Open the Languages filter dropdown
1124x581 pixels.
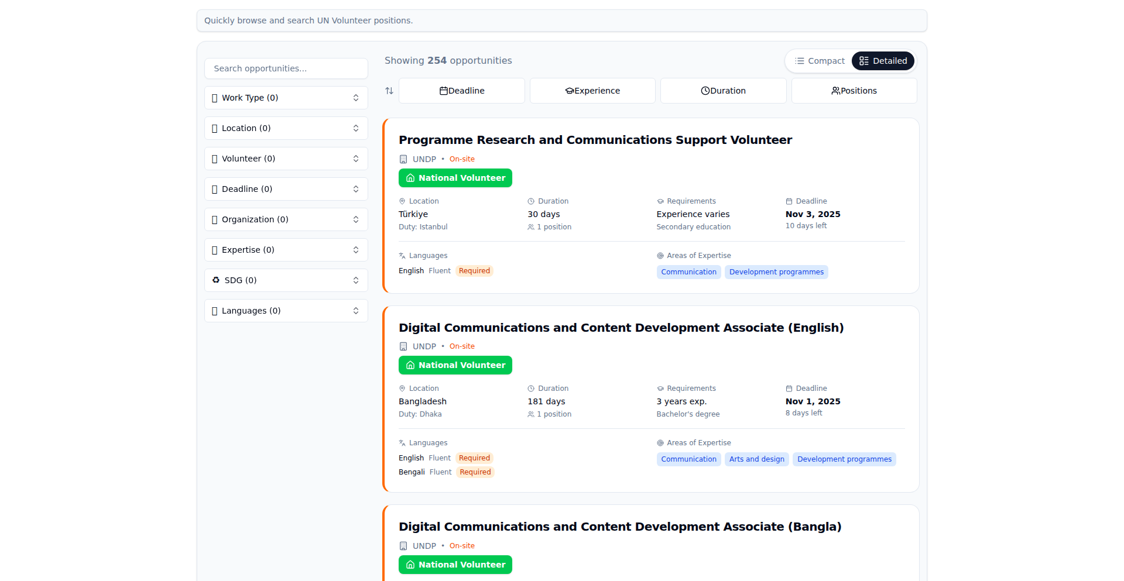click(x=286, y=311)
